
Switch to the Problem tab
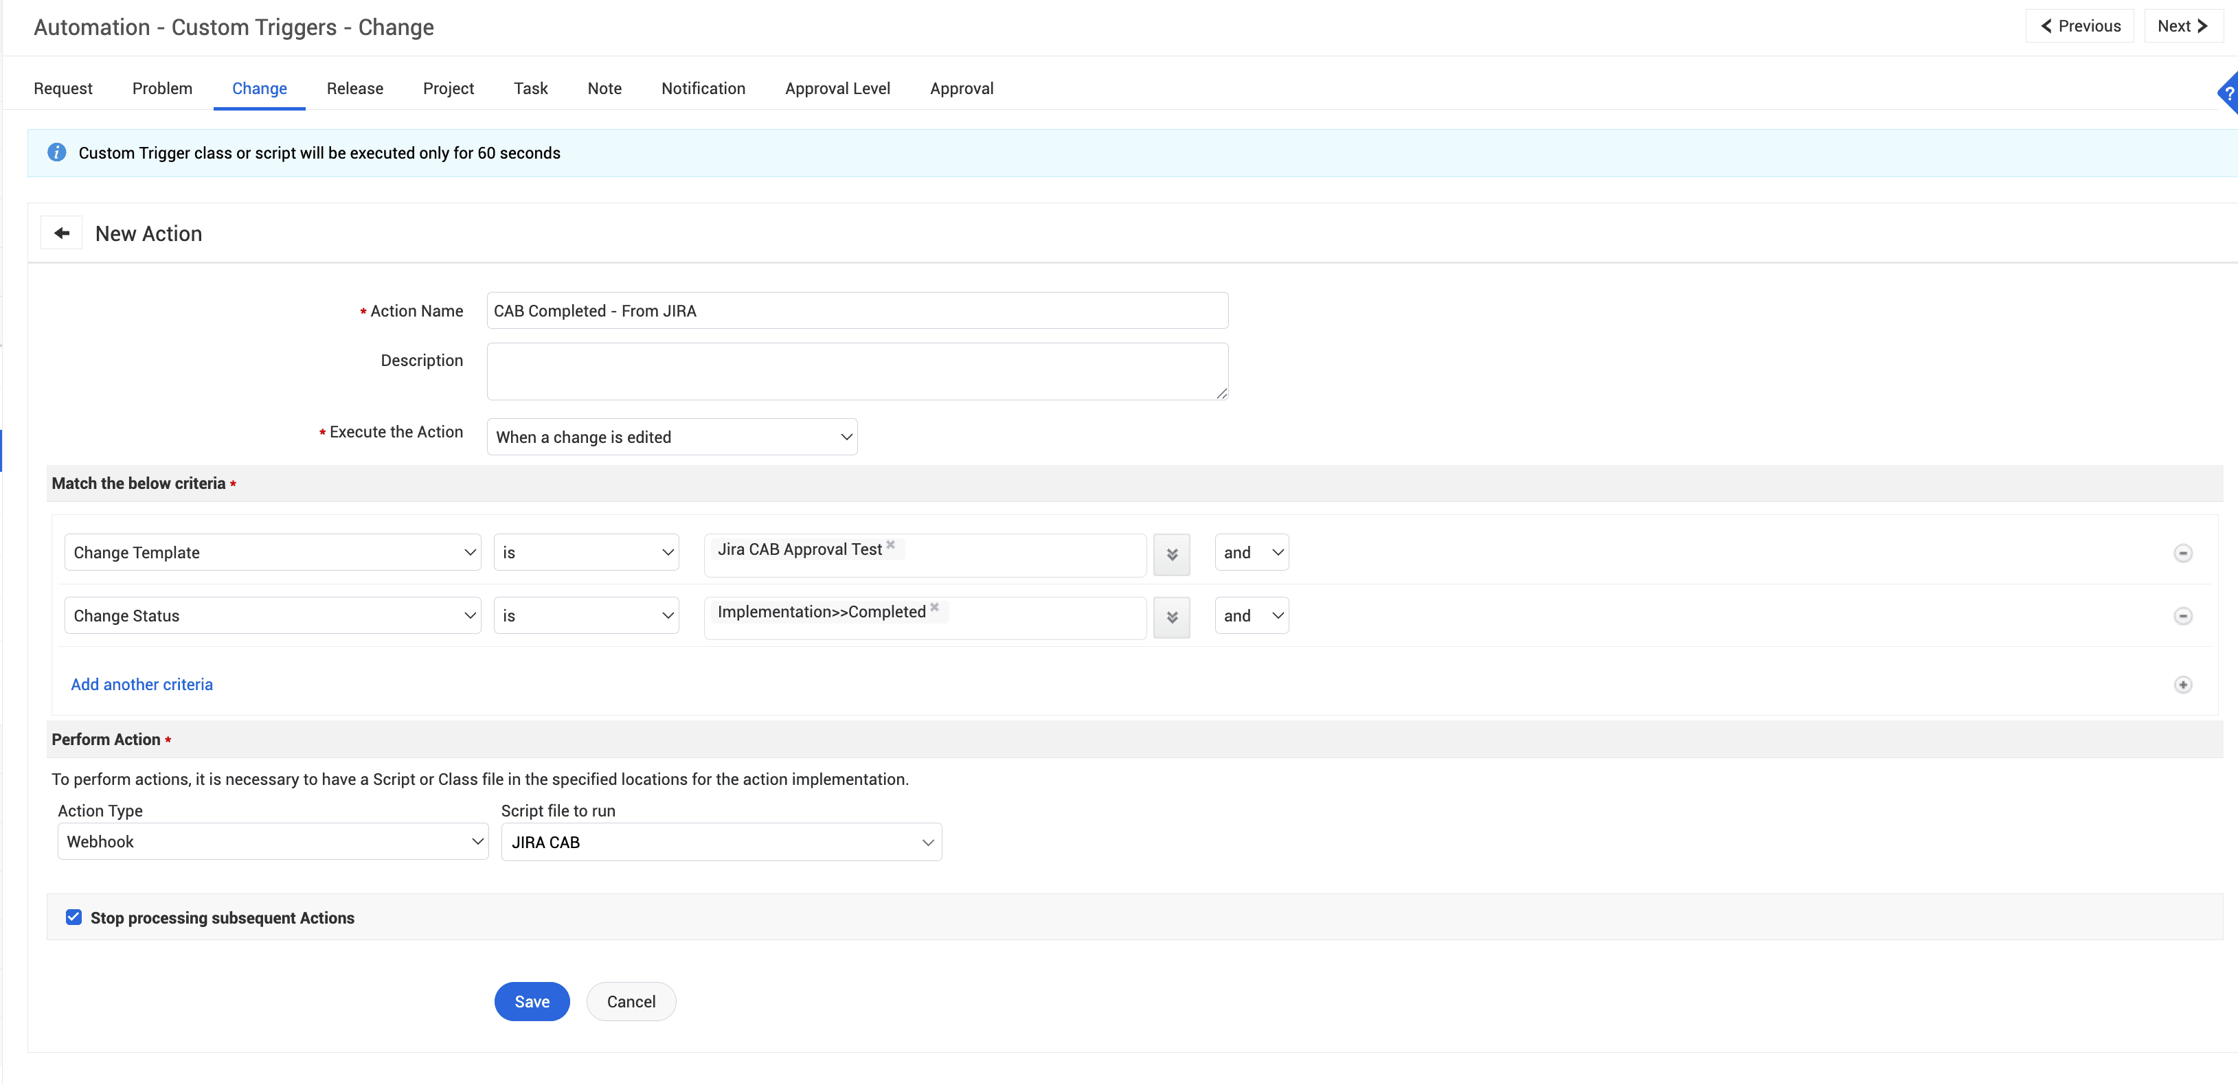click(163, 89)
